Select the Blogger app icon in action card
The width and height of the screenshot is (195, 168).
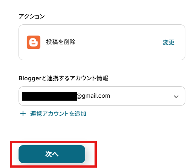tap(33, 42)
